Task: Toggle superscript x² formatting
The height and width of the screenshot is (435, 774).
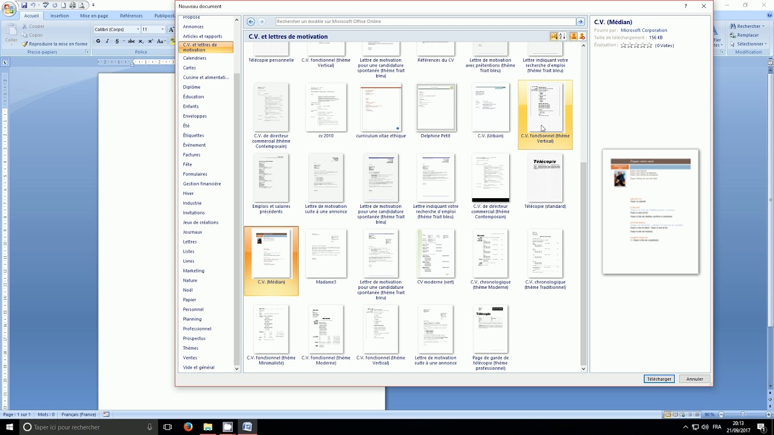Action: click(151, 41)
